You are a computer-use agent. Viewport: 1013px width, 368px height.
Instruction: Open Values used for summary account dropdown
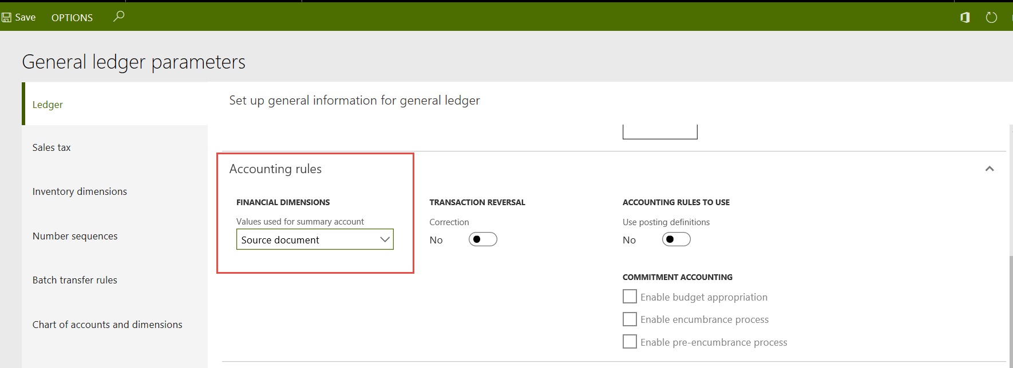click(315, 239)
